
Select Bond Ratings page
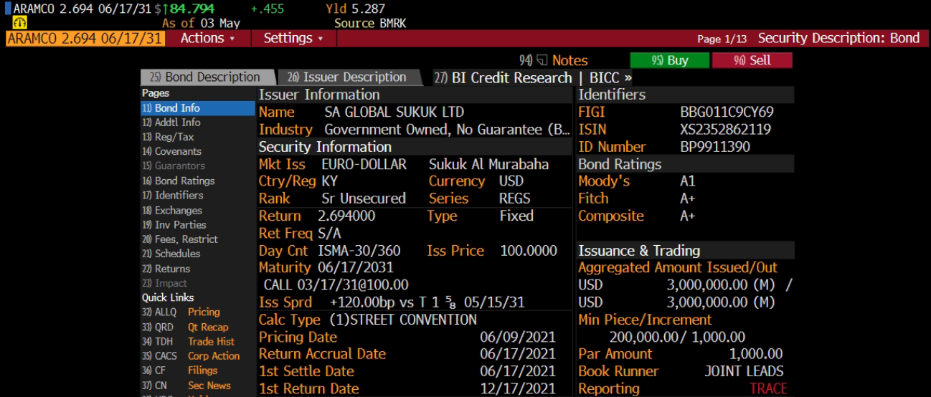(197, 181)
